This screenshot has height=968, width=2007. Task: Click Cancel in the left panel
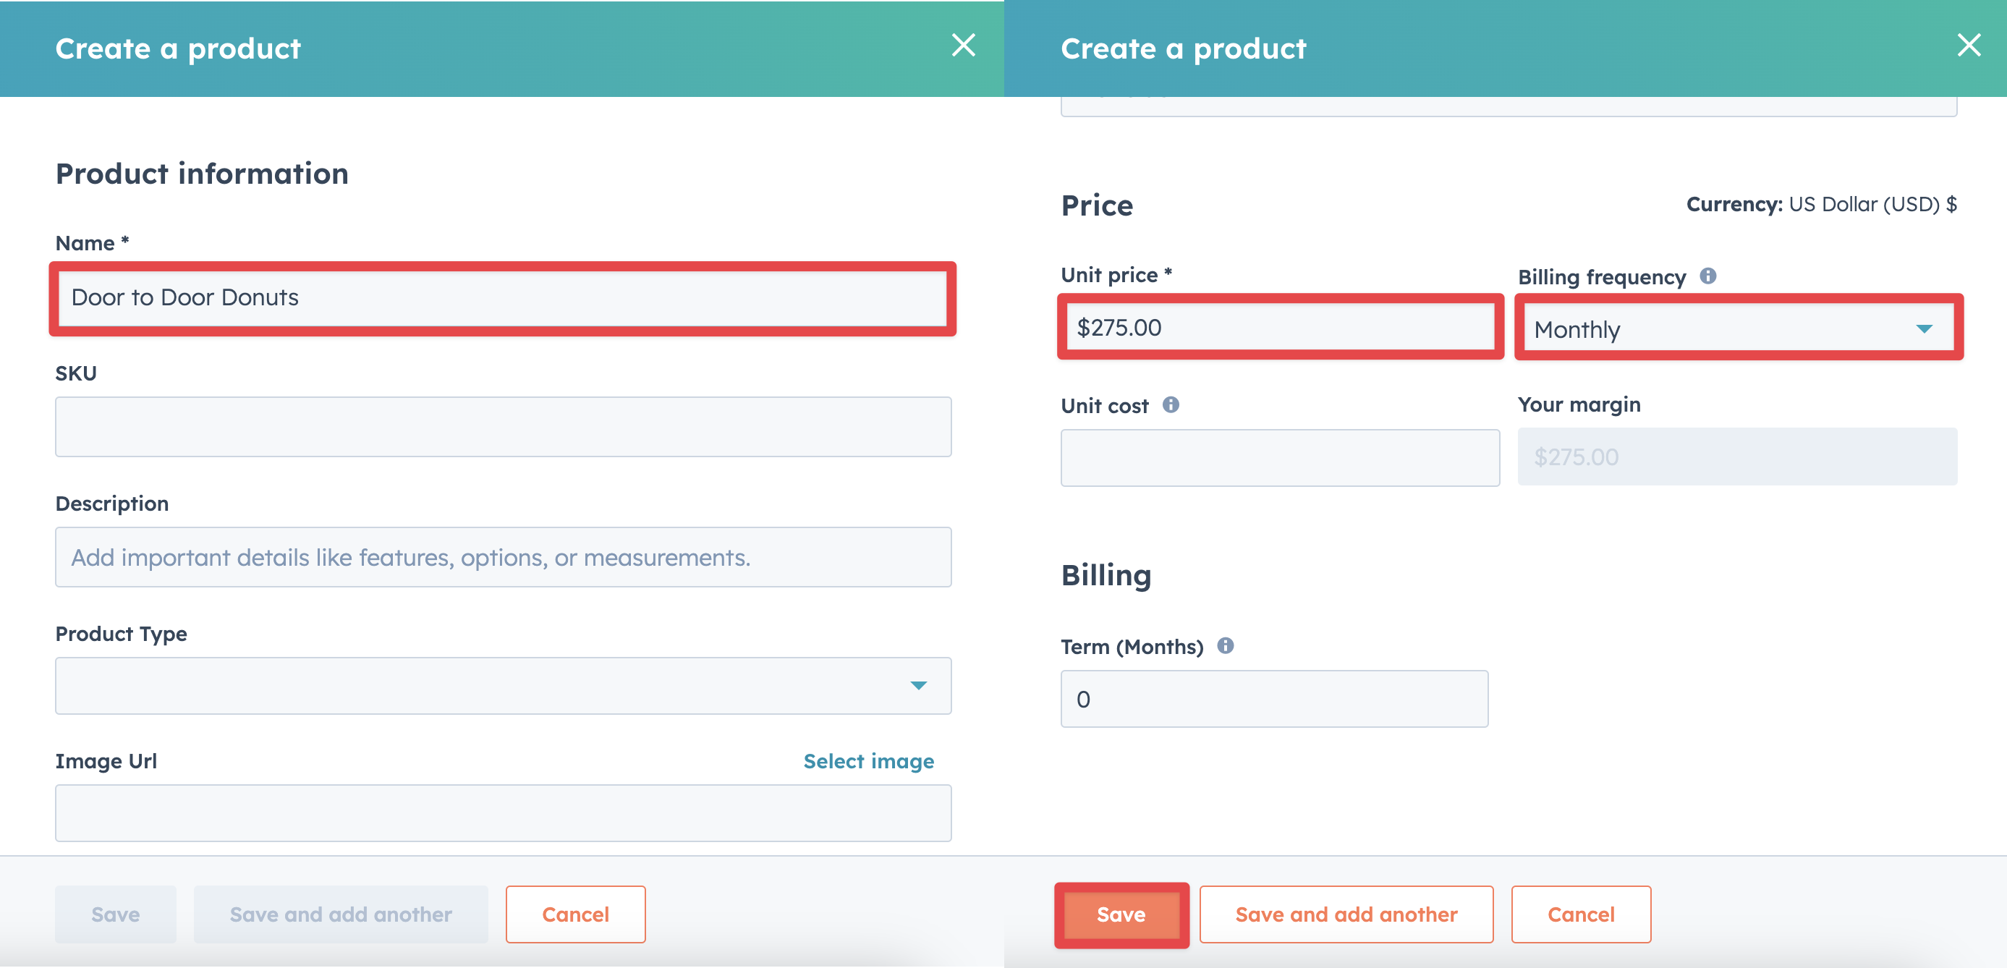point(575,914)
